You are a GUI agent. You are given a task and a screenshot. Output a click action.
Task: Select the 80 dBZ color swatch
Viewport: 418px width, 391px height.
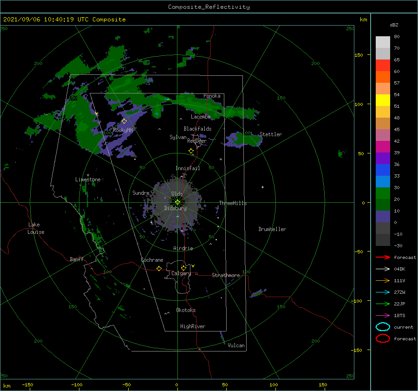click(x=383, y=42)
